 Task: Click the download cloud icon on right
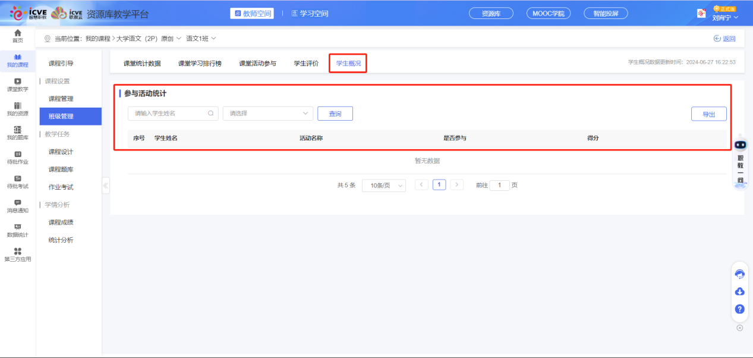[739, 291]
